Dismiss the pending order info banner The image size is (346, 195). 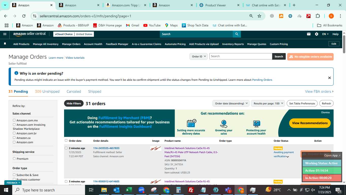click(x=329, y=78)
